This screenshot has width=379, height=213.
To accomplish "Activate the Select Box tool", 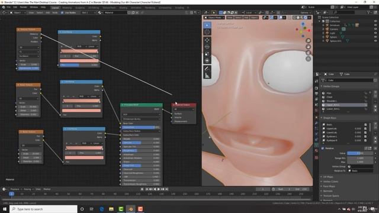I will tap(207, 25).
